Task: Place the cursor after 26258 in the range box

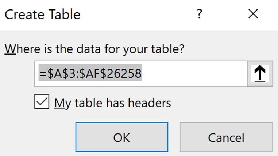Action: tap(142, 73)
